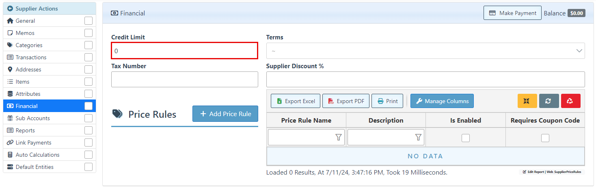Click the Edit Report link

tap(534, 172)
